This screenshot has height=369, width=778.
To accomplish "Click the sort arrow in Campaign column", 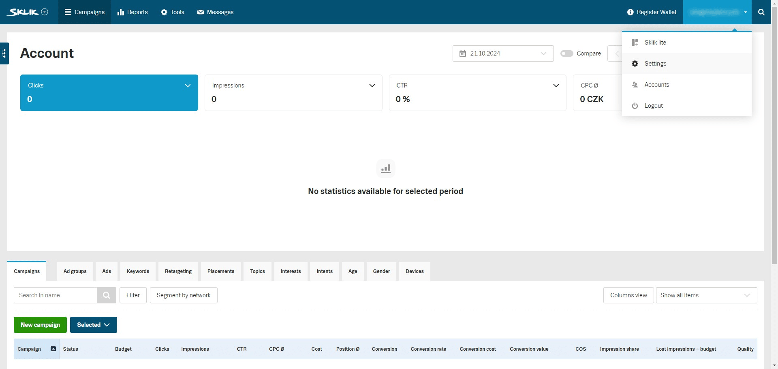I will [53, 349].
